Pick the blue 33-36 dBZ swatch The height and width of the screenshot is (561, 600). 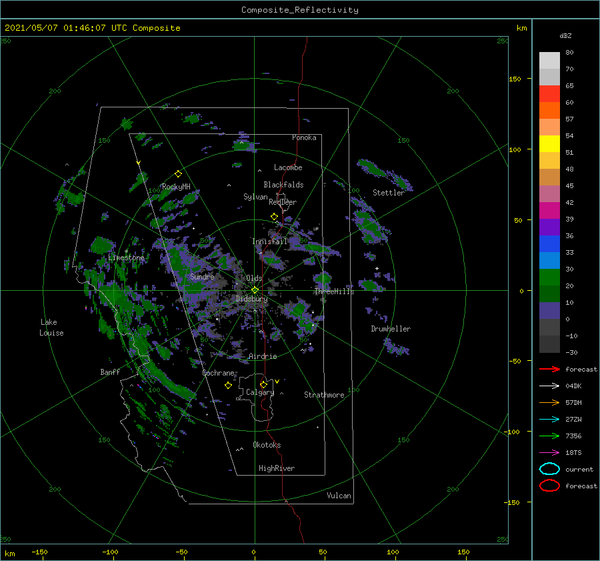click(549, 243)
